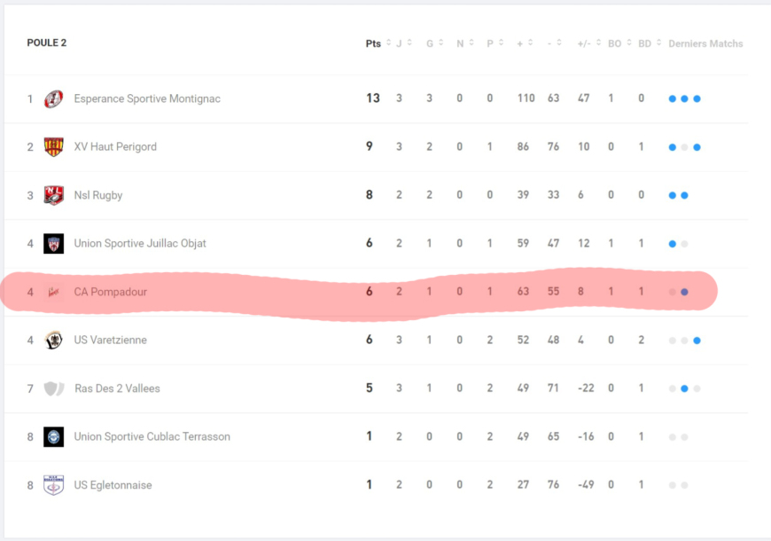Open the Esperance Sportive Montignac team link
This screenshot has height=541, width=771.
click(x=147, y=98)
